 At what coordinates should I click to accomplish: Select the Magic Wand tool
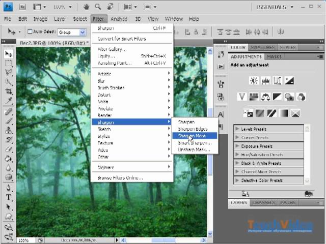[8, 82]
